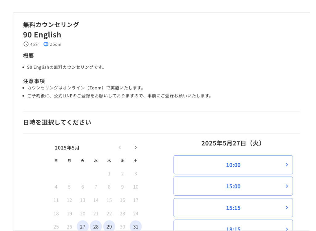Select May 27 on the calendar
Viewport: 316px width, 231px height.
[83, 226]
